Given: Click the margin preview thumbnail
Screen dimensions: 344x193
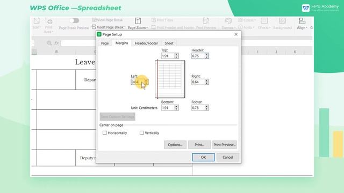Looking at the screenshot, I should (x=170, y=79).
